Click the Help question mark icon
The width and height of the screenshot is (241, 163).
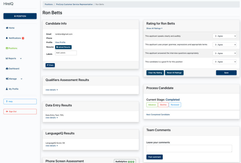coord(7,102)
